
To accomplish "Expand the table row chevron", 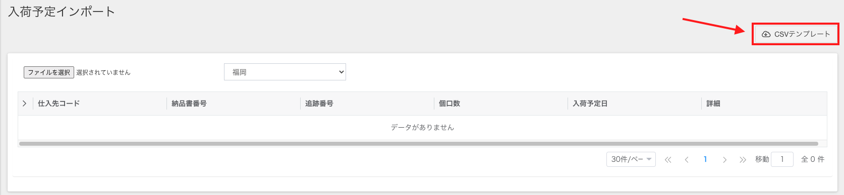I will coord(24,104).
